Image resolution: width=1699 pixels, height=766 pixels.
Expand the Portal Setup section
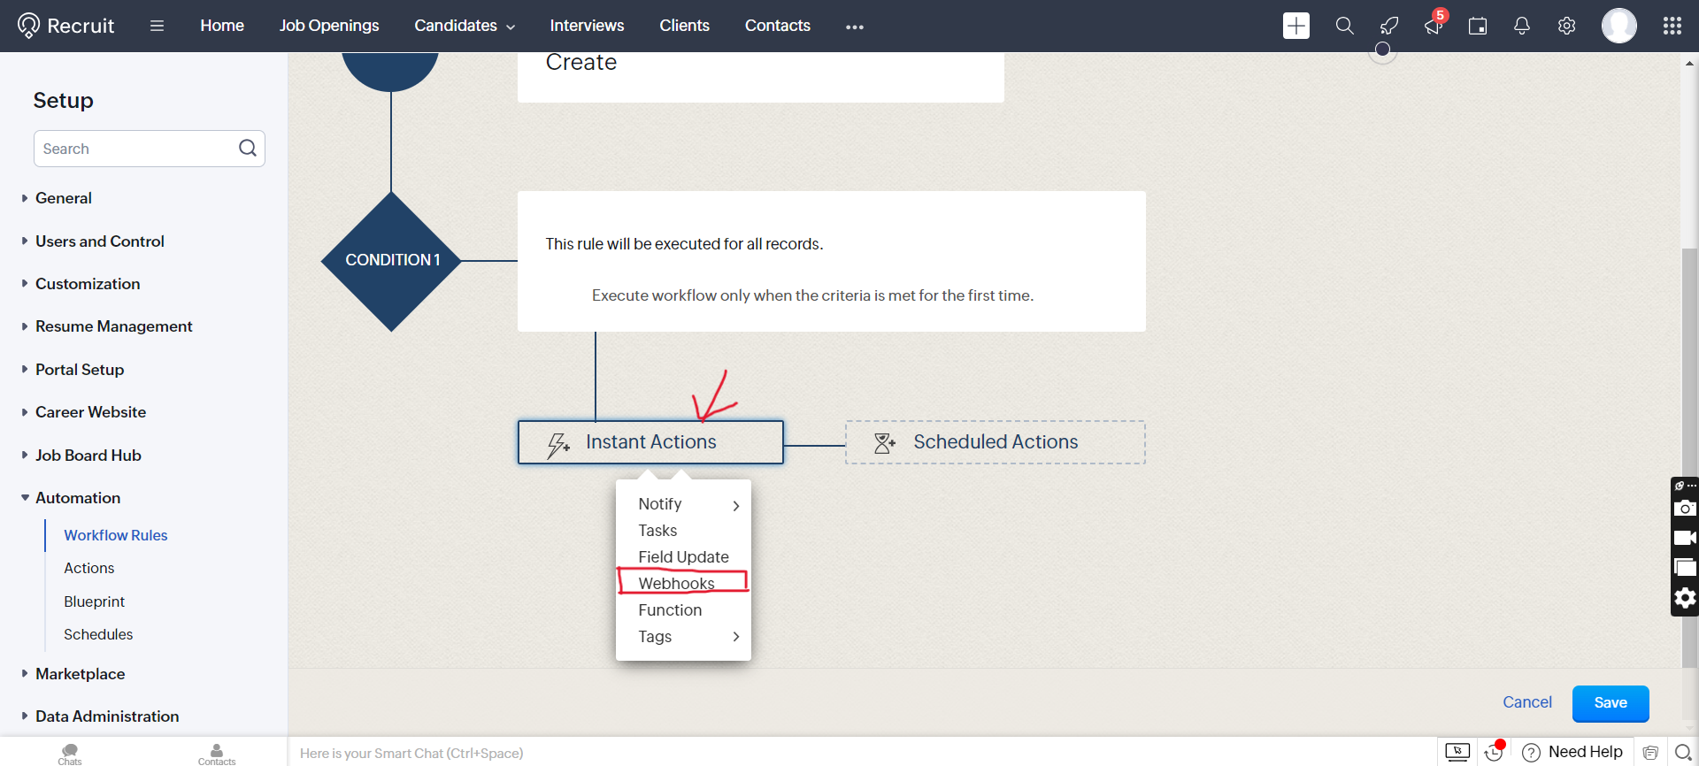coord(25,369)
